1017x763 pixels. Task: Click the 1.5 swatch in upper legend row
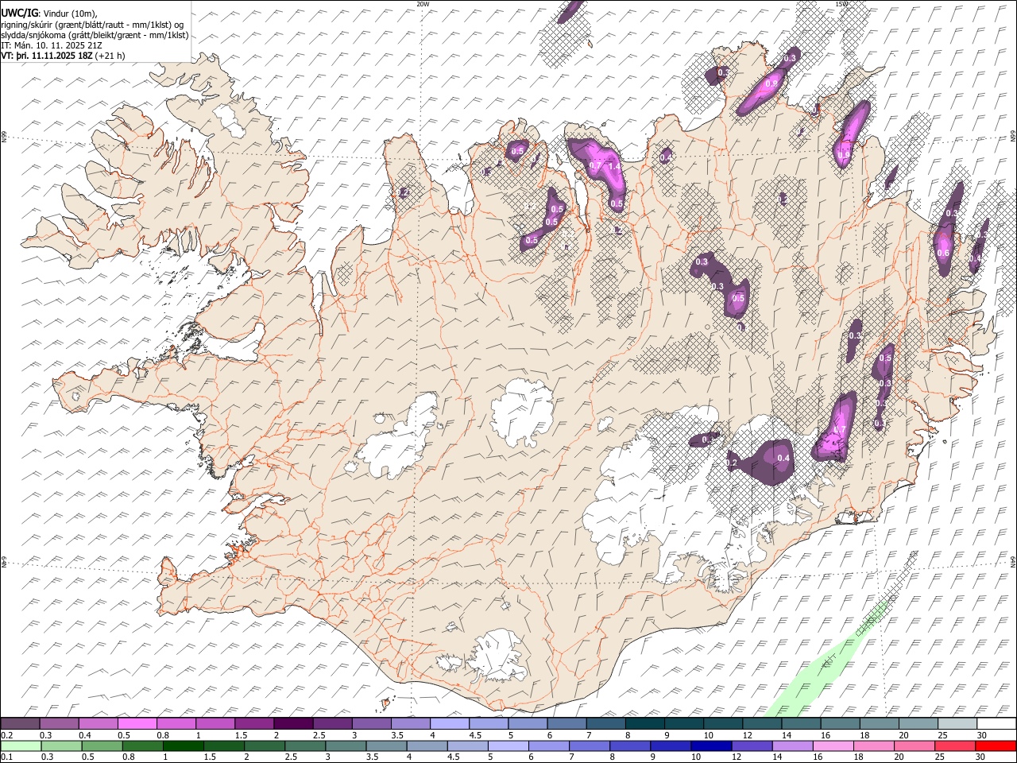coord(254,724)
